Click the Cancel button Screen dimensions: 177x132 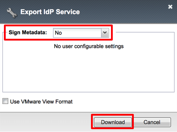152,122
